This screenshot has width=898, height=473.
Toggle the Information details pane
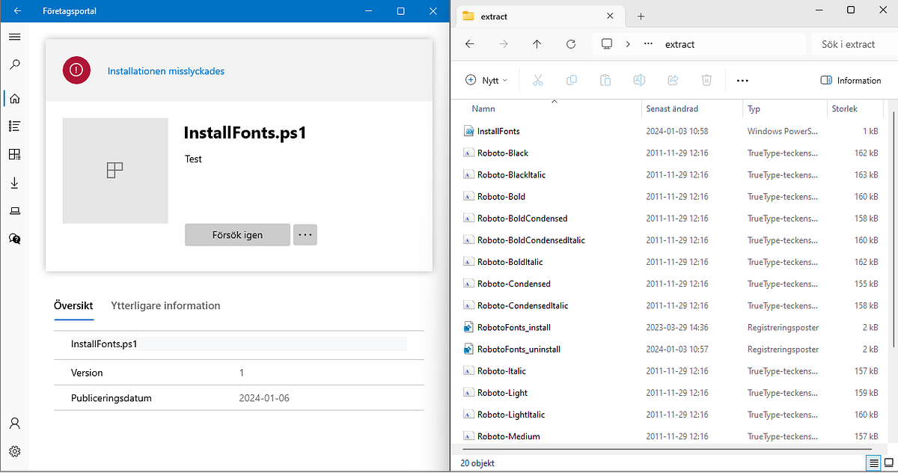click(850, 80)
